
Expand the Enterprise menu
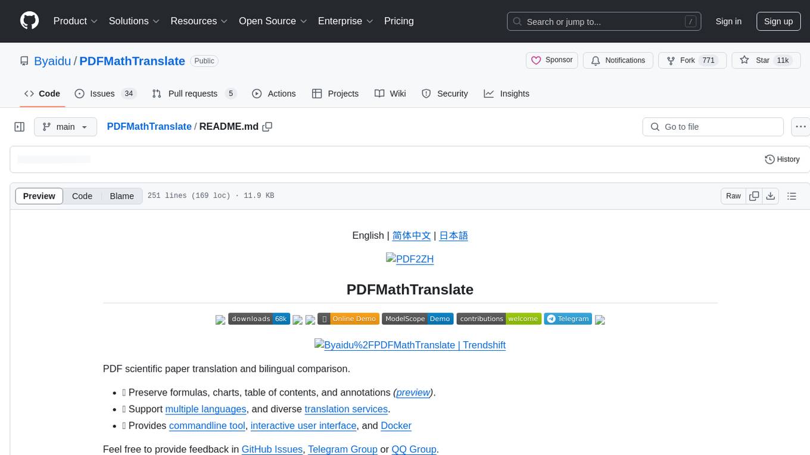coord(345,21)
